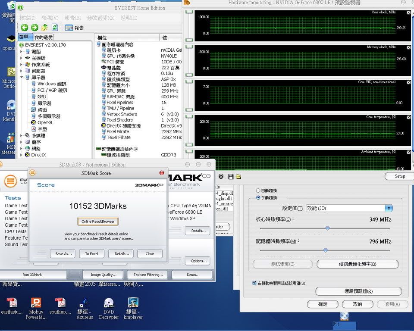Image resolution: width=414 pixels, height=331 pixels.
Task: Open the 設定值 dropdown showing 效能 (3D)
Action: click(349, 208)
